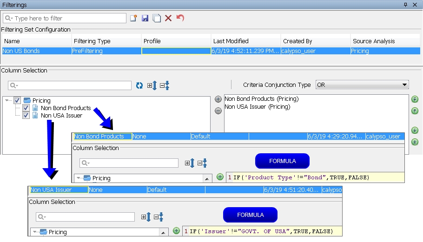
Task: Click calypso_user cell in Non US Bonds row
Action: [316, 51]
